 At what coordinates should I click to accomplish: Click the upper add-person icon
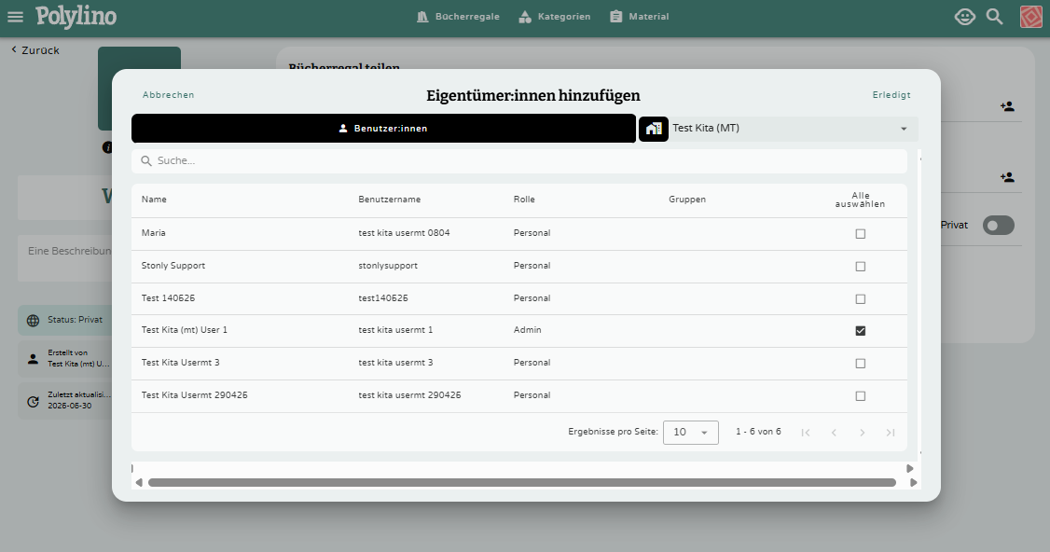tap(1007, 106)
